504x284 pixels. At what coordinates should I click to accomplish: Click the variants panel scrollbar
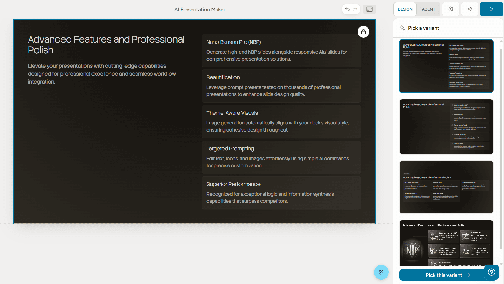(x=501, y=149)
